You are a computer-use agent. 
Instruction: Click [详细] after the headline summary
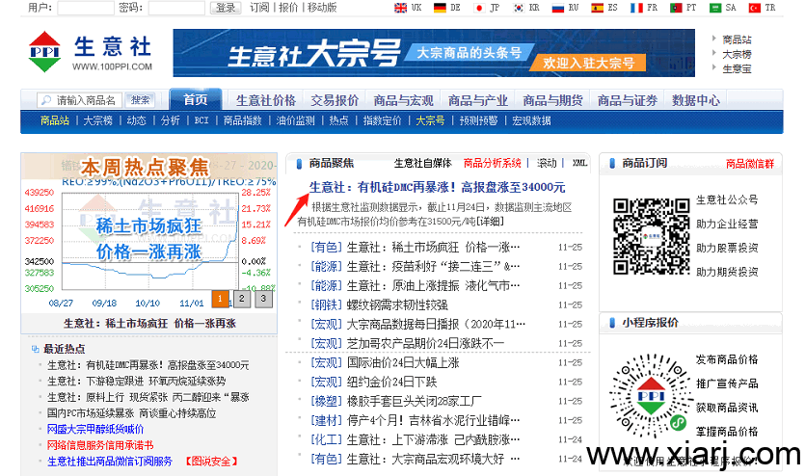click(x=491, y=221)
